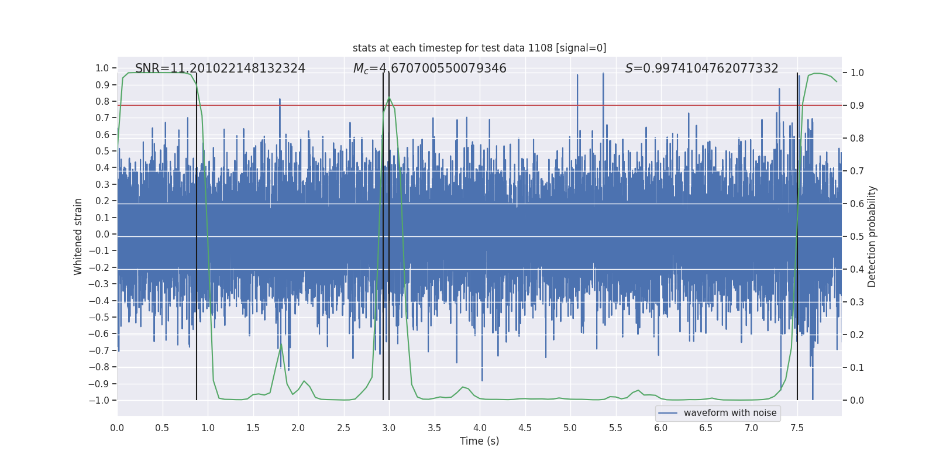The image size is (936, 468).
Task: Click the −0.1 Whitened strain tick label
Action: [x=99, y=251]
